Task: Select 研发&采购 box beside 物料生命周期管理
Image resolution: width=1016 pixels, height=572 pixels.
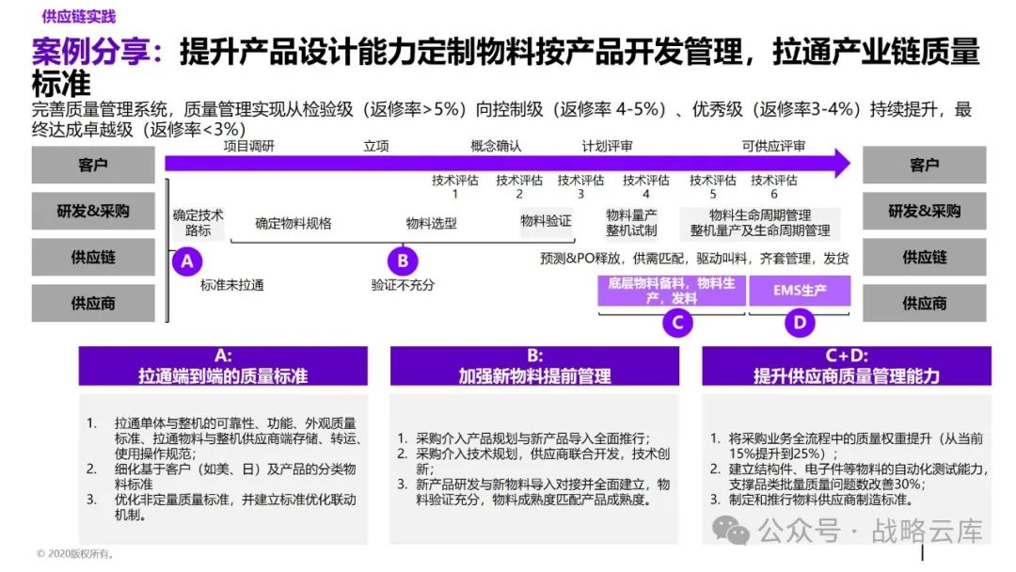Action: pyautogui.click(x=925, y=211)
